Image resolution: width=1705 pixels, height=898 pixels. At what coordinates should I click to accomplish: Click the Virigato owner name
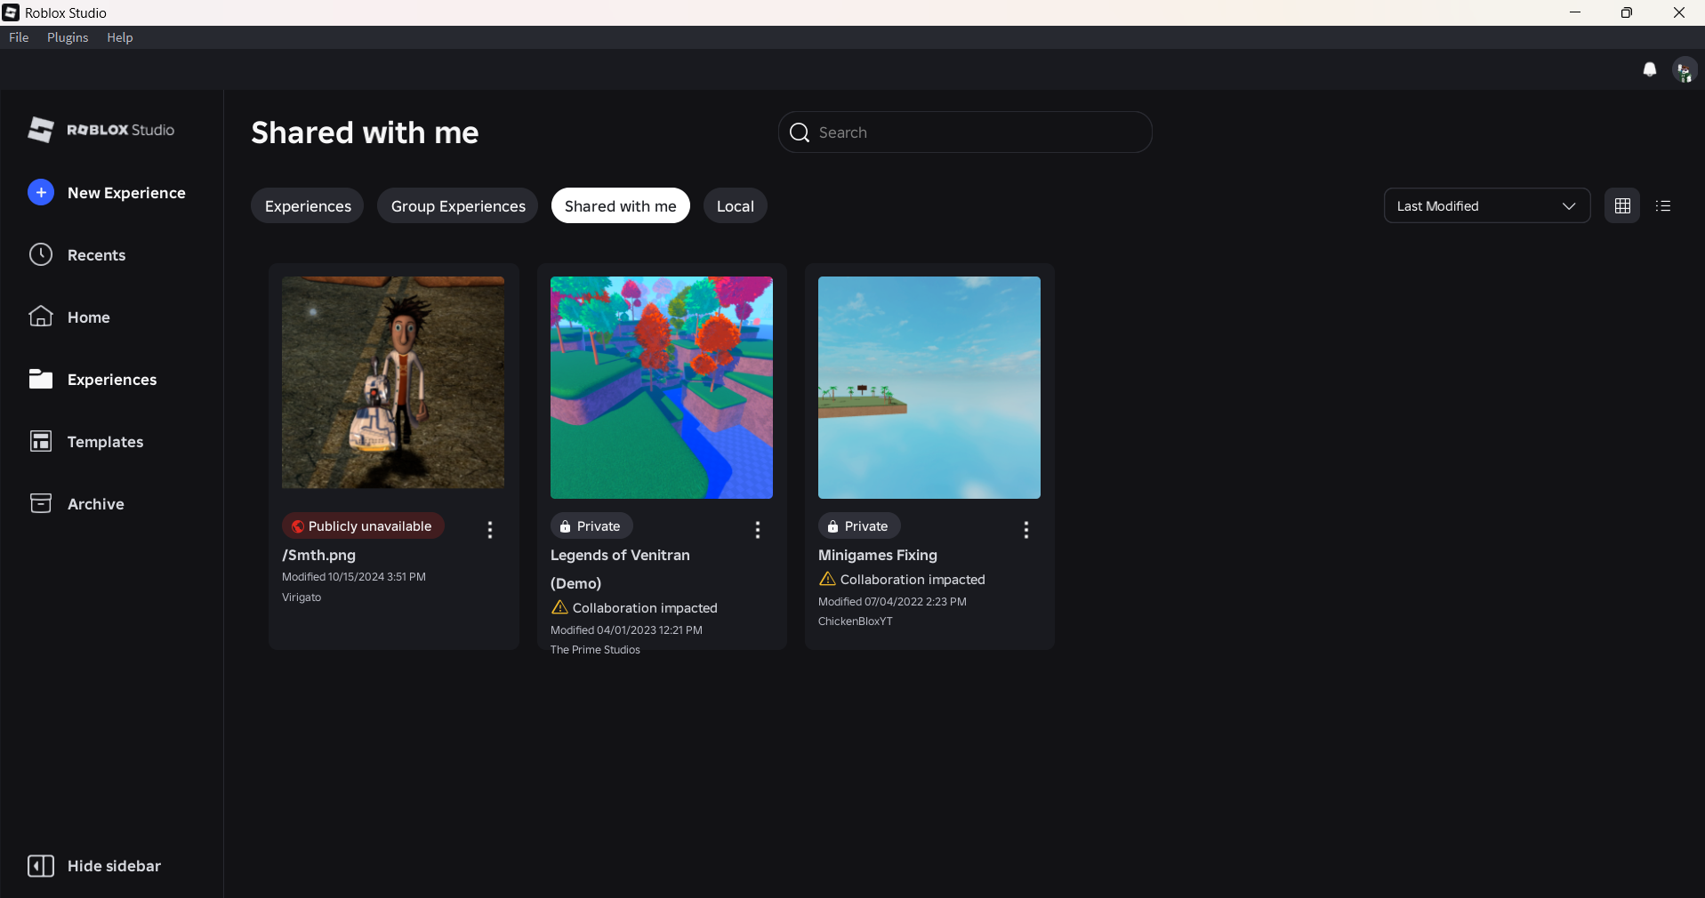pos(302,597)
